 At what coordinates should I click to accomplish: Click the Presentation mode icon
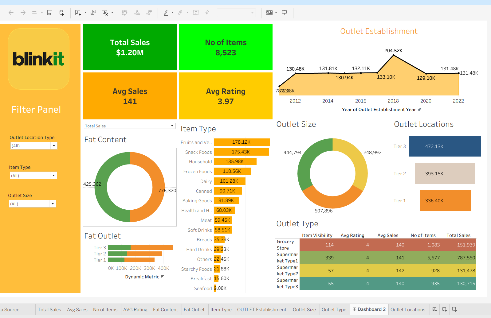point(285,13)
